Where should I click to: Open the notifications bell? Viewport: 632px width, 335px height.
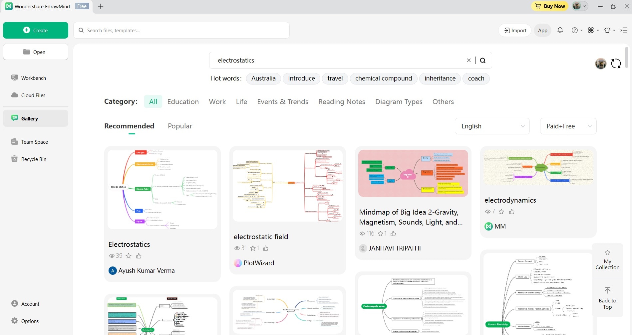click(x=560, y=30)
